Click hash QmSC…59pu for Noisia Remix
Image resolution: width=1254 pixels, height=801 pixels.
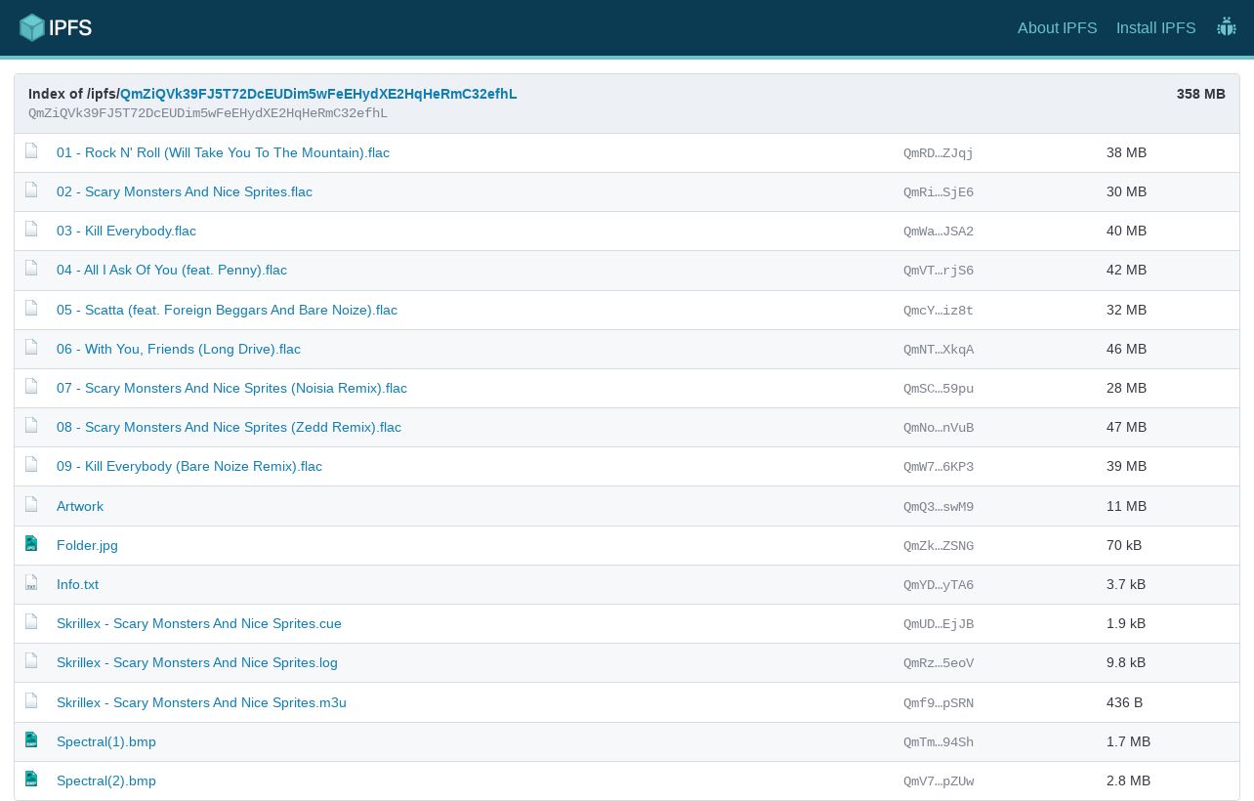[939, 389]
